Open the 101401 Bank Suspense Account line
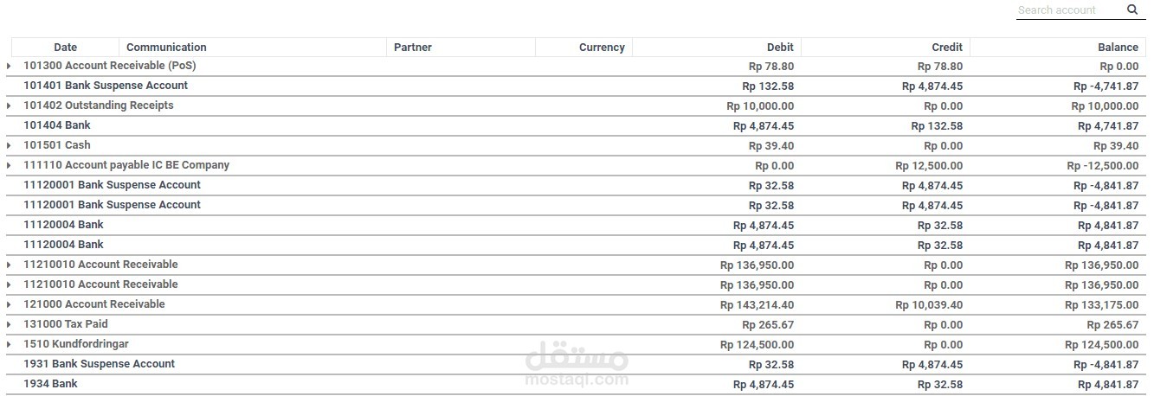This screenshot has height=396, width=1154. (x=576, y=86)
